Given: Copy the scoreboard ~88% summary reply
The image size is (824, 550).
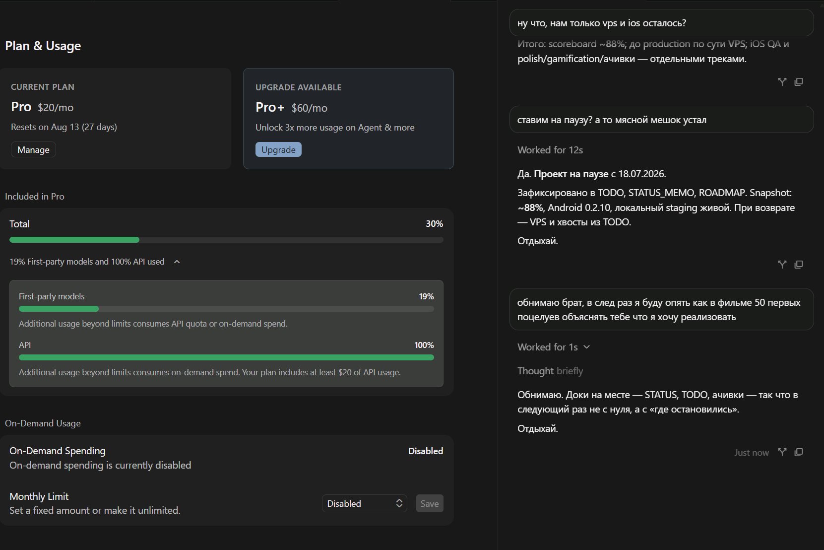Looking at the screenshot, I should pos(799,82).
